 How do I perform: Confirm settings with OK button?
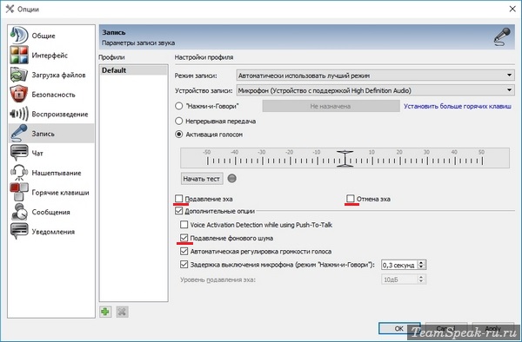399,328
